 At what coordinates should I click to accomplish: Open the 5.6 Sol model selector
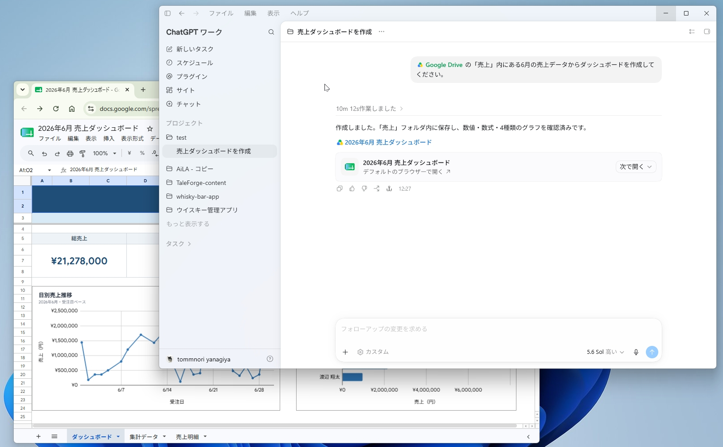coord(605,352)
